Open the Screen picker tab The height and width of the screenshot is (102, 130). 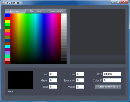(56, 11)
